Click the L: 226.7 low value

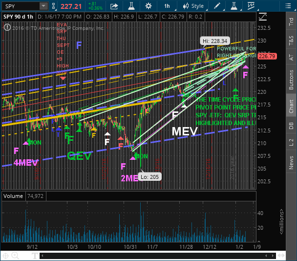pyautogui.click(x=148, y=17)
